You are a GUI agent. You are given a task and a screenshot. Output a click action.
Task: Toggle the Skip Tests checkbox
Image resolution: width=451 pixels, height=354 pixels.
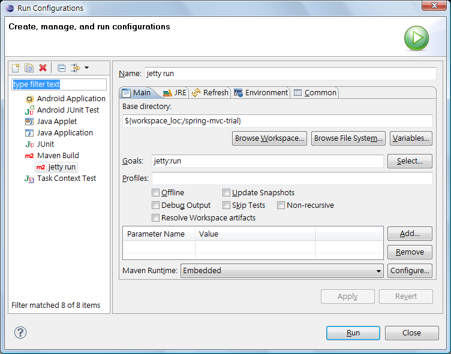pyautogui.click(x=227, y=205)
